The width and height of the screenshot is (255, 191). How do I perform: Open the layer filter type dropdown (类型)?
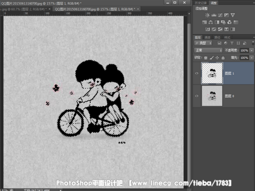203,43
